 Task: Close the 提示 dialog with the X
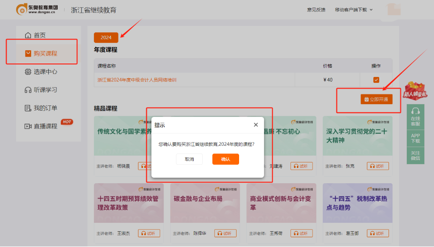tap(256, 125)
